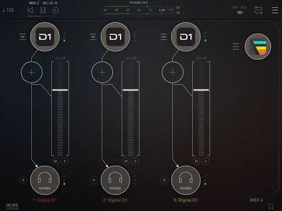Solo channel 3 with S button
282x211 pixels.
206,161
